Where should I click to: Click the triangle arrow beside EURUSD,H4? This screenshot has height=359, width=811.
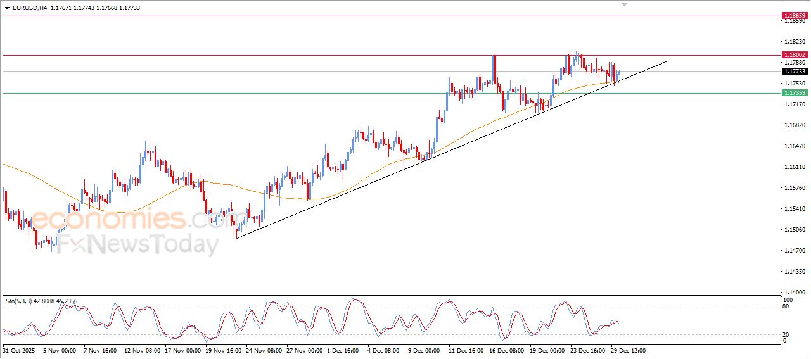coord(7,8)
